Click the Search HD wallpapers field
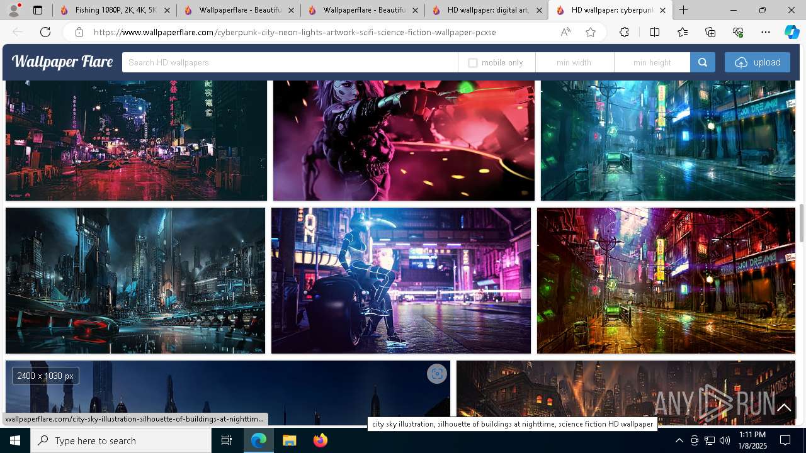The width and height of the screenshot is (806, 453). pos(290,62)
